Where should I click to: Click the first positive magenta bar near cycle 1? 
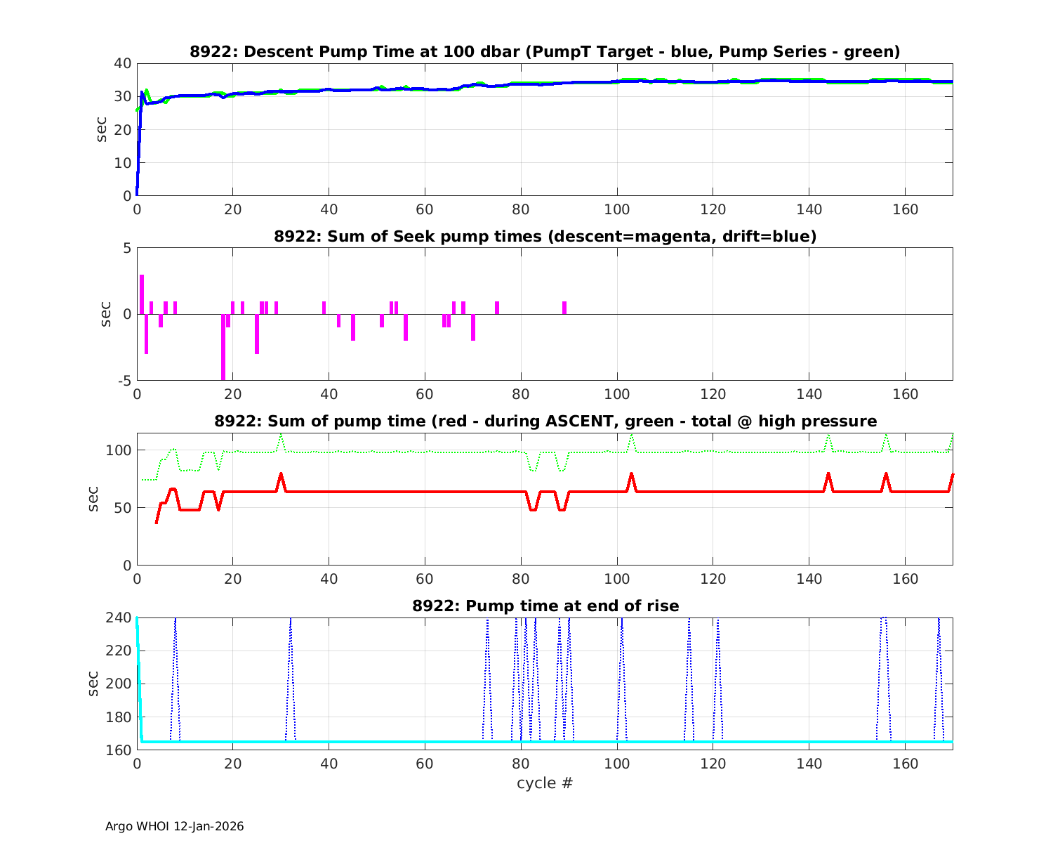click(x=142, y=295)
